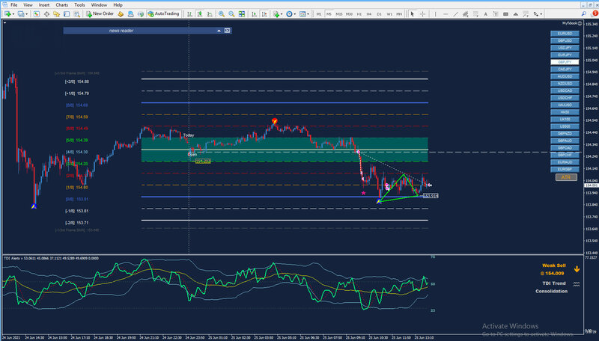This screenshot has height=341, width=599.
Task: Open the Help menu
Action: pos(118,5)
